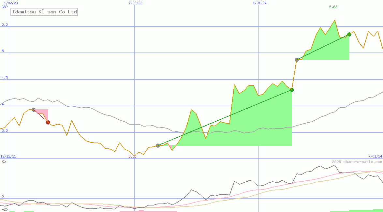Click the Idemitsu Kosan Co Ltd title box
Image resolution: width=383 pixels, height=212 pixels.
[45, 12]
